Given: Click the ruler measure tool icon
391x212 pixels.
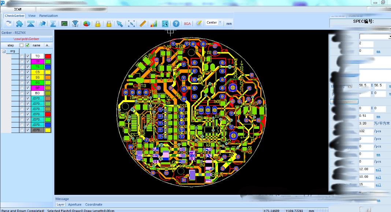Looking at the screenshot, I should tap(142, 24).
